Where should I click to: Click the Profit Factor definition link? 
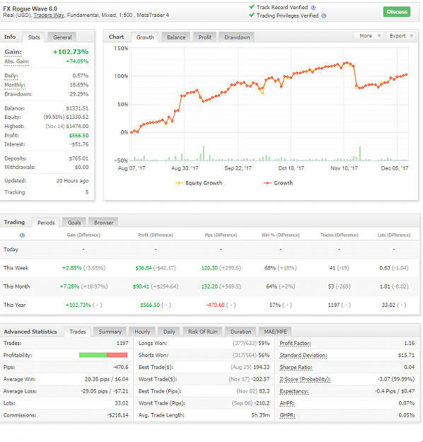pyautogui.click(x=295, y=343)
